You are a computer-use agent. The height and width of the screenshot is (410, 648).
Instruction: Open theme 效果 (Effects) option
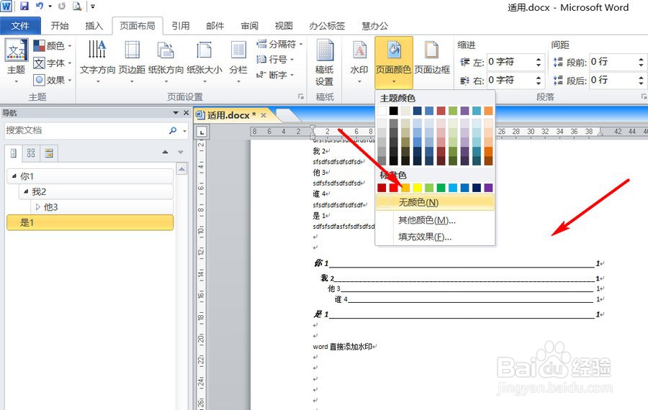(52, 80)
